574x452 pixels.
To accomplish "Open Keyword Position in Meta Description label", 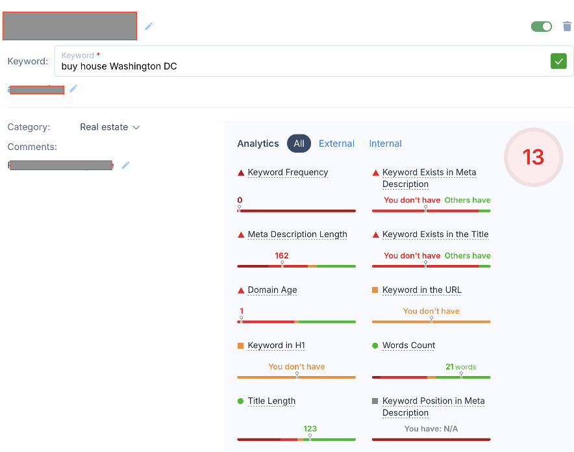I will 434,407.
